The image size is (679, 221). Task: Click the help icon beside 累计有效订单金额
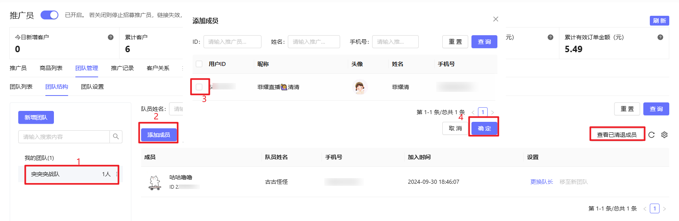[x=660, y=37]
